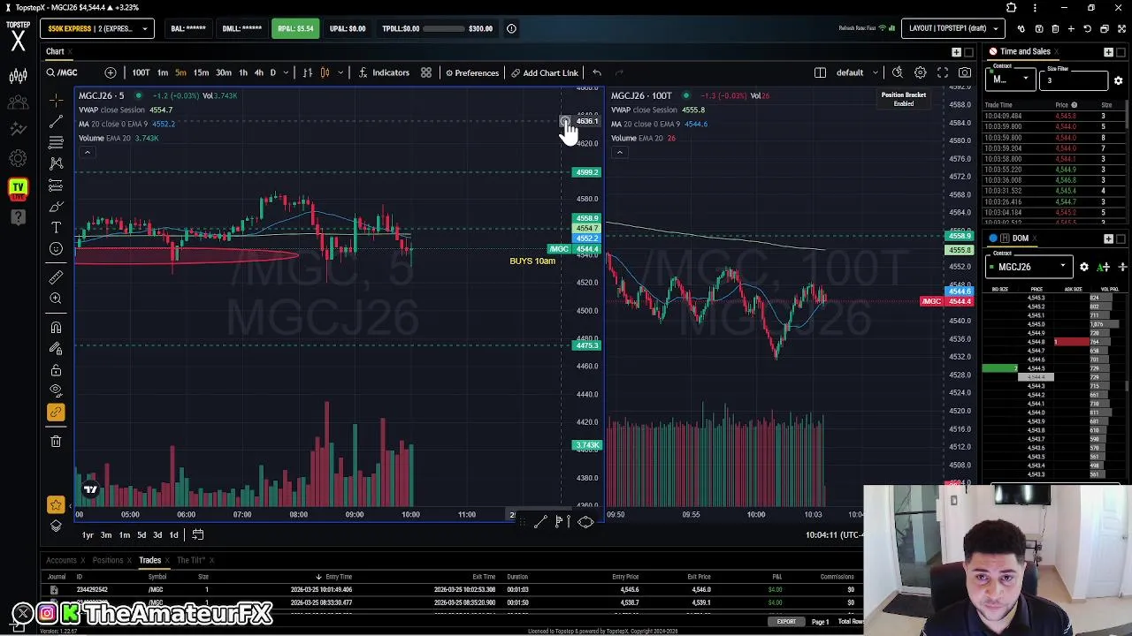Open DOM settings gear icon

point(1084,267)
